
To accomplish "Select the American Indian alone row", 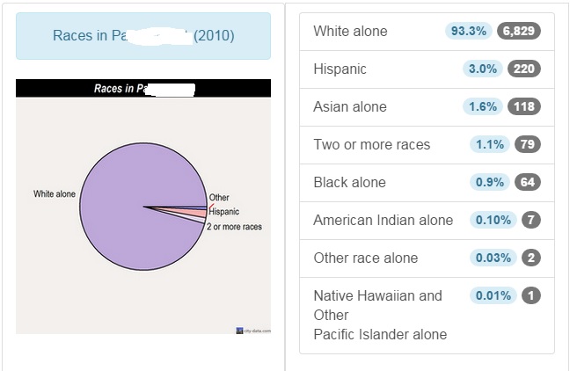I will pyautogui.click(x=427, y=221).
